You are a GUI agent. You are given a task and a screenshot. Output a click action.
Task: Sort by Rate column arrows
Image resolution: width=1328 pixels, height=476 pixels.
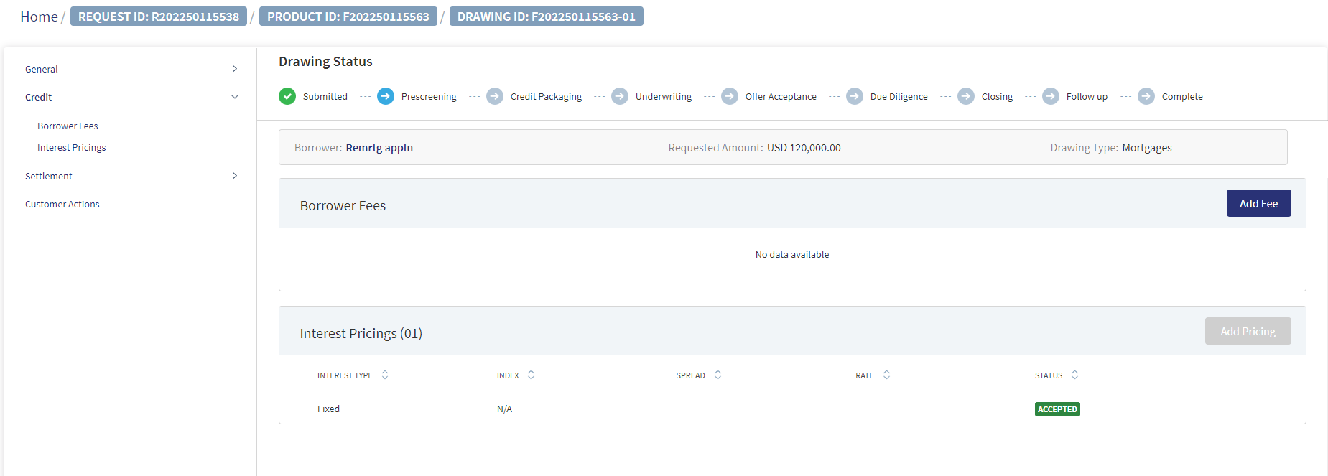pyautogui.click(x=886, y=375)
